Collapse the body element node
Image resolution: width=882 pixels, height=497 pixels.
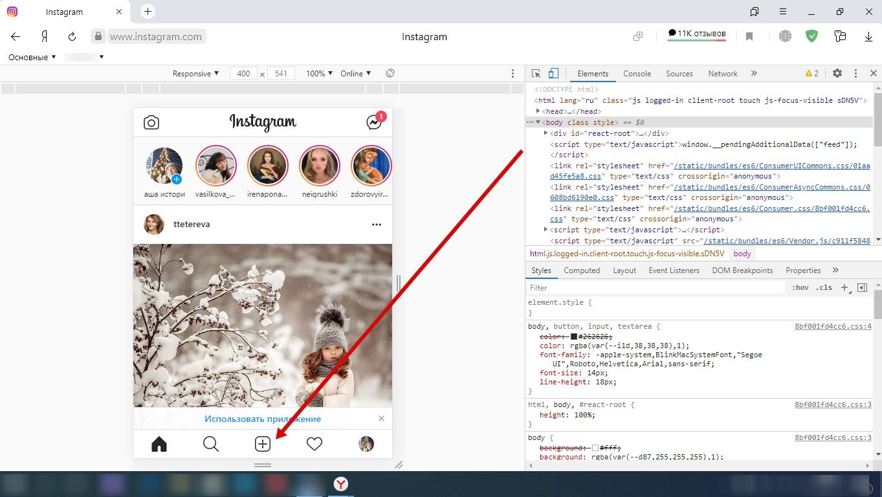point(538,122)
